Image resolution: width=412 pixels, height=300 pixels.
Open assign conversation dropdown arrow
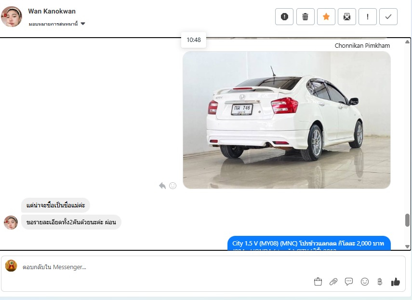point(83,24)
